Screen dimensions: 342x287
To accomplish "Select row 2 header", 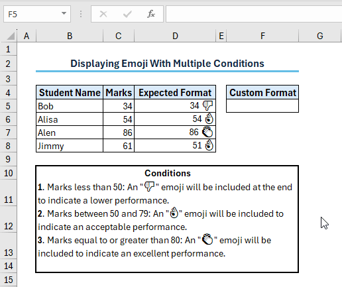I will 8,64.
